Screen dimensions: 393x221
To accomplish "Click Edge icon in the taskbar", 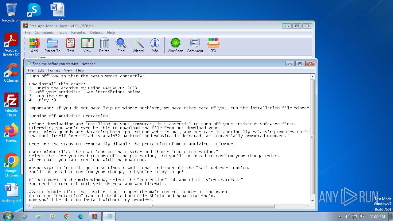I will pyautogui.click(x=81, y=216).
